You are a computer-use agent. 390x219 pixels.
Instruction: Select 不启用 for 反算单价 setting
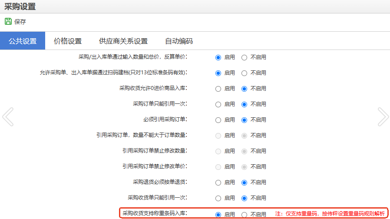coord(245,57)
